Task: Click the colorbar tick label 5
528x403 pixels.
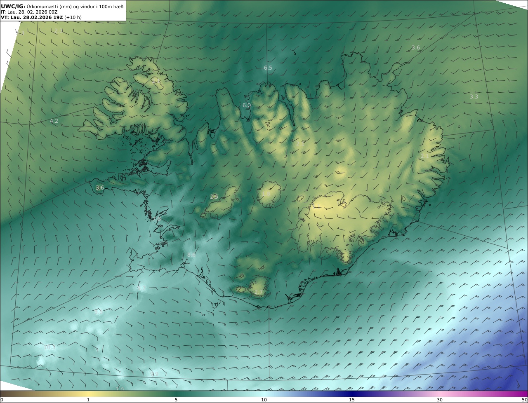Action: click(x=176, y=400)
